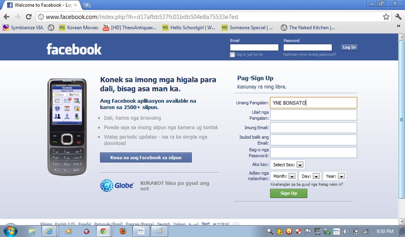Click the green Sign Up button

289,194
